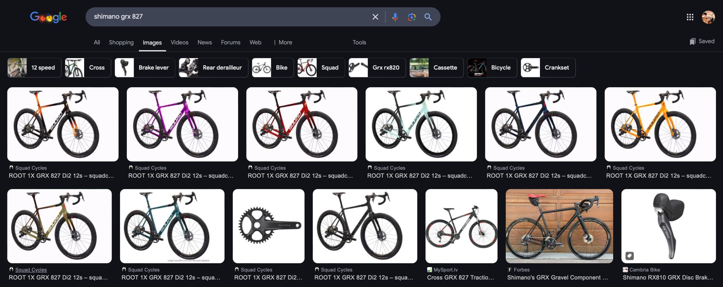Open the Google apps grid
Screen dimensions: 723x287
click(x=691, y=17)
